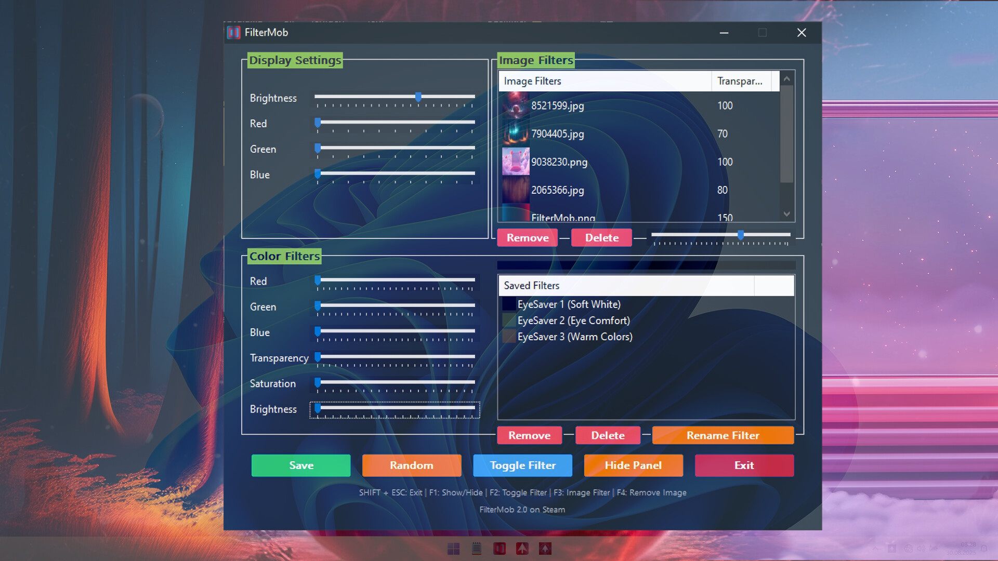Open the network status icon in the tray
The image size is (998, 561).
[909, 549]
